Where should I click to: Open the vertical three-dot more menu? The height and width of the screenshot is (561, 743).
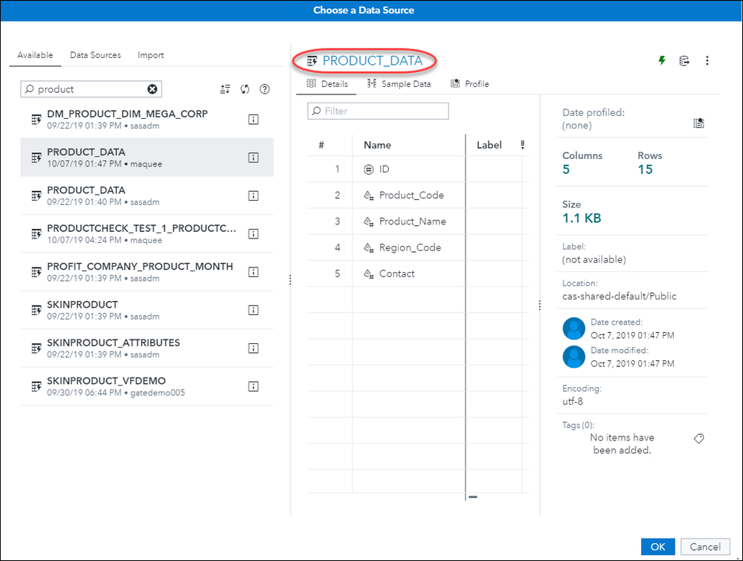(x=707, y=61)
